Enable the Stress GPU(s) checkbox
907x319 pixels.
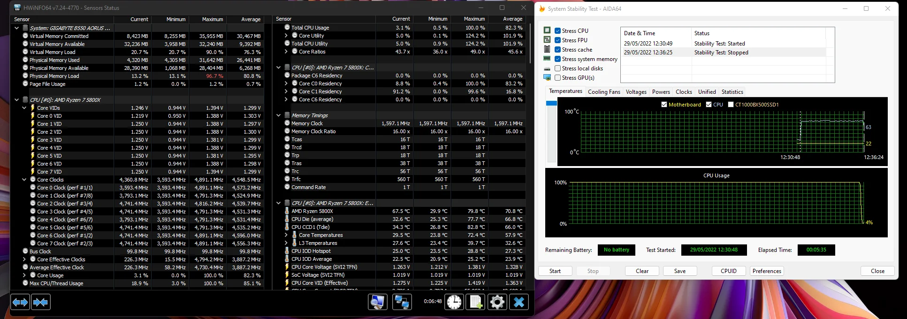(557, 77)
